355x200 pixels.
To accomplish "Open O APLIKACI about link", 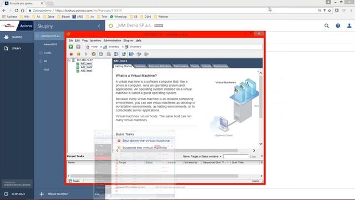I will [15, 194].
